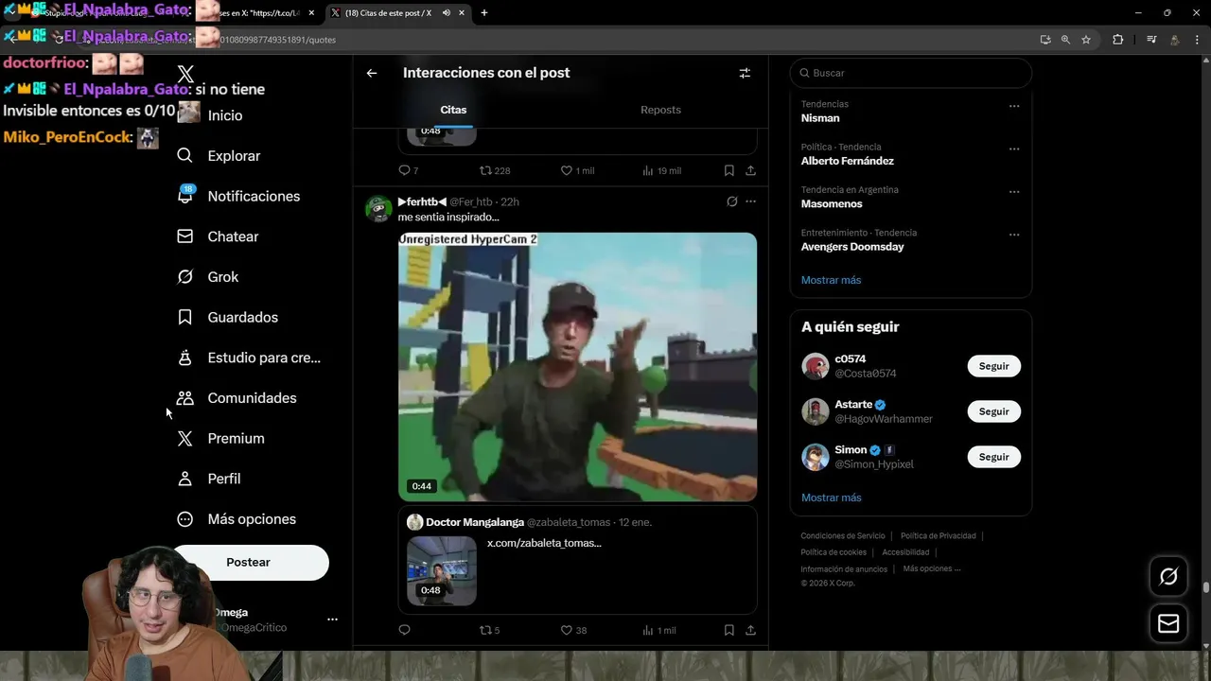This screenshot has height=681, width=1211.
Task: Open the floating Grok button
Action: pyautogui.click(x=1168, y=577)
